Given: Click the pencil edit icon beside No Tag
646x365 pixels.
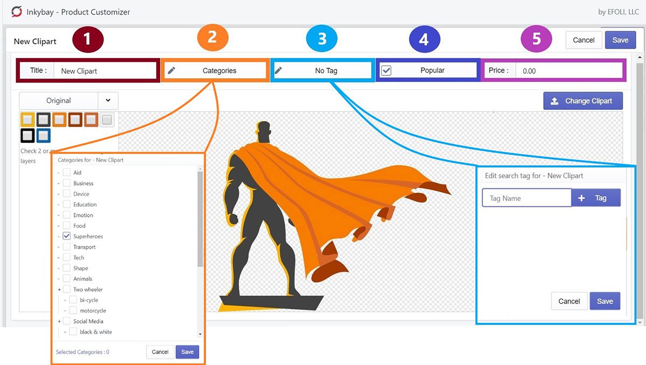Looking at the screenshot, I should click(279, 70).
